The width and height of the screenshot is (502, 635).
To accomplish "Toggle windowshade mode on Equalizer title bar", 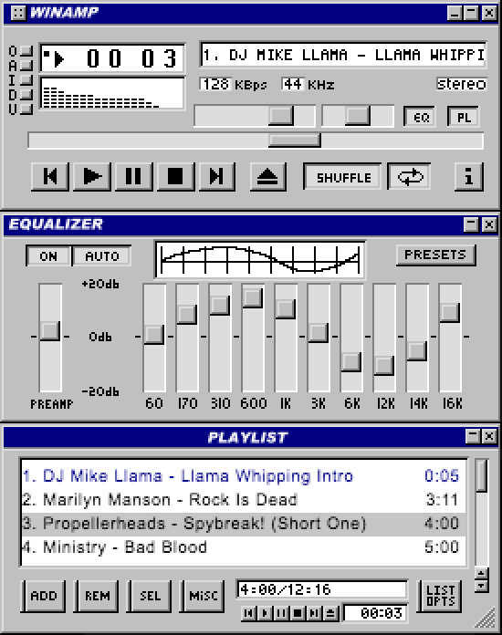I will pos(471,224).
